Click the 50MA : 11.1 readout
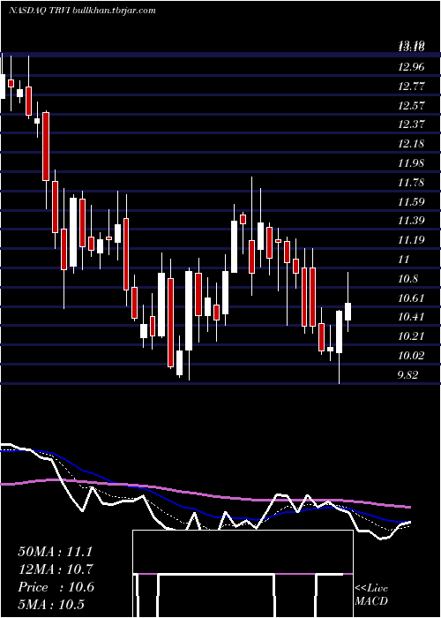 click(56, 552)
